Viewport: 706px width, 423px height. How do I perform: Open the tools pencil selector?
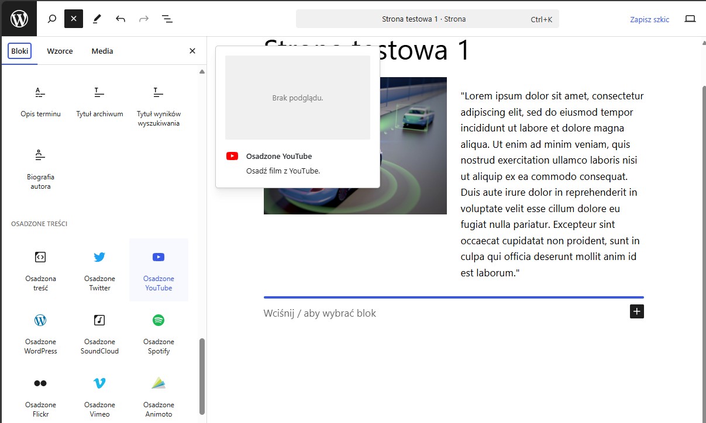tap(97, 19)
